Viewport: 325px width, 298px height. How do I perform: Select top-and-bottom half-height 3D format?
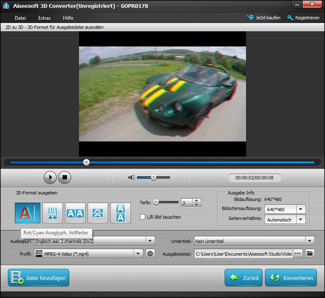[x=98, y=213]
